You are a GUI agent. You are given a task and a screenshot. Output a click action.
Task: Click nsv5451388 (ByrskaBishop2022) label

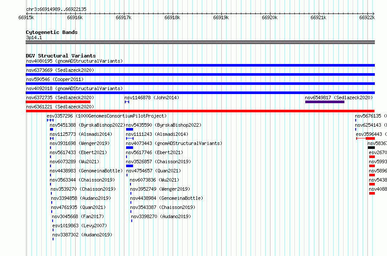pos(87,125)
